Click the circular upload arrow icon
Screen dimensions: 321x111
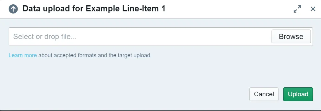pos(13,9)
